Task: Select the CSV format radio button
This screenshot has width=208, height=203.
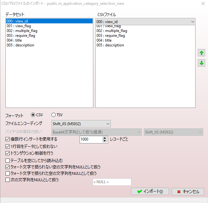Action: (x=33, y=115)
